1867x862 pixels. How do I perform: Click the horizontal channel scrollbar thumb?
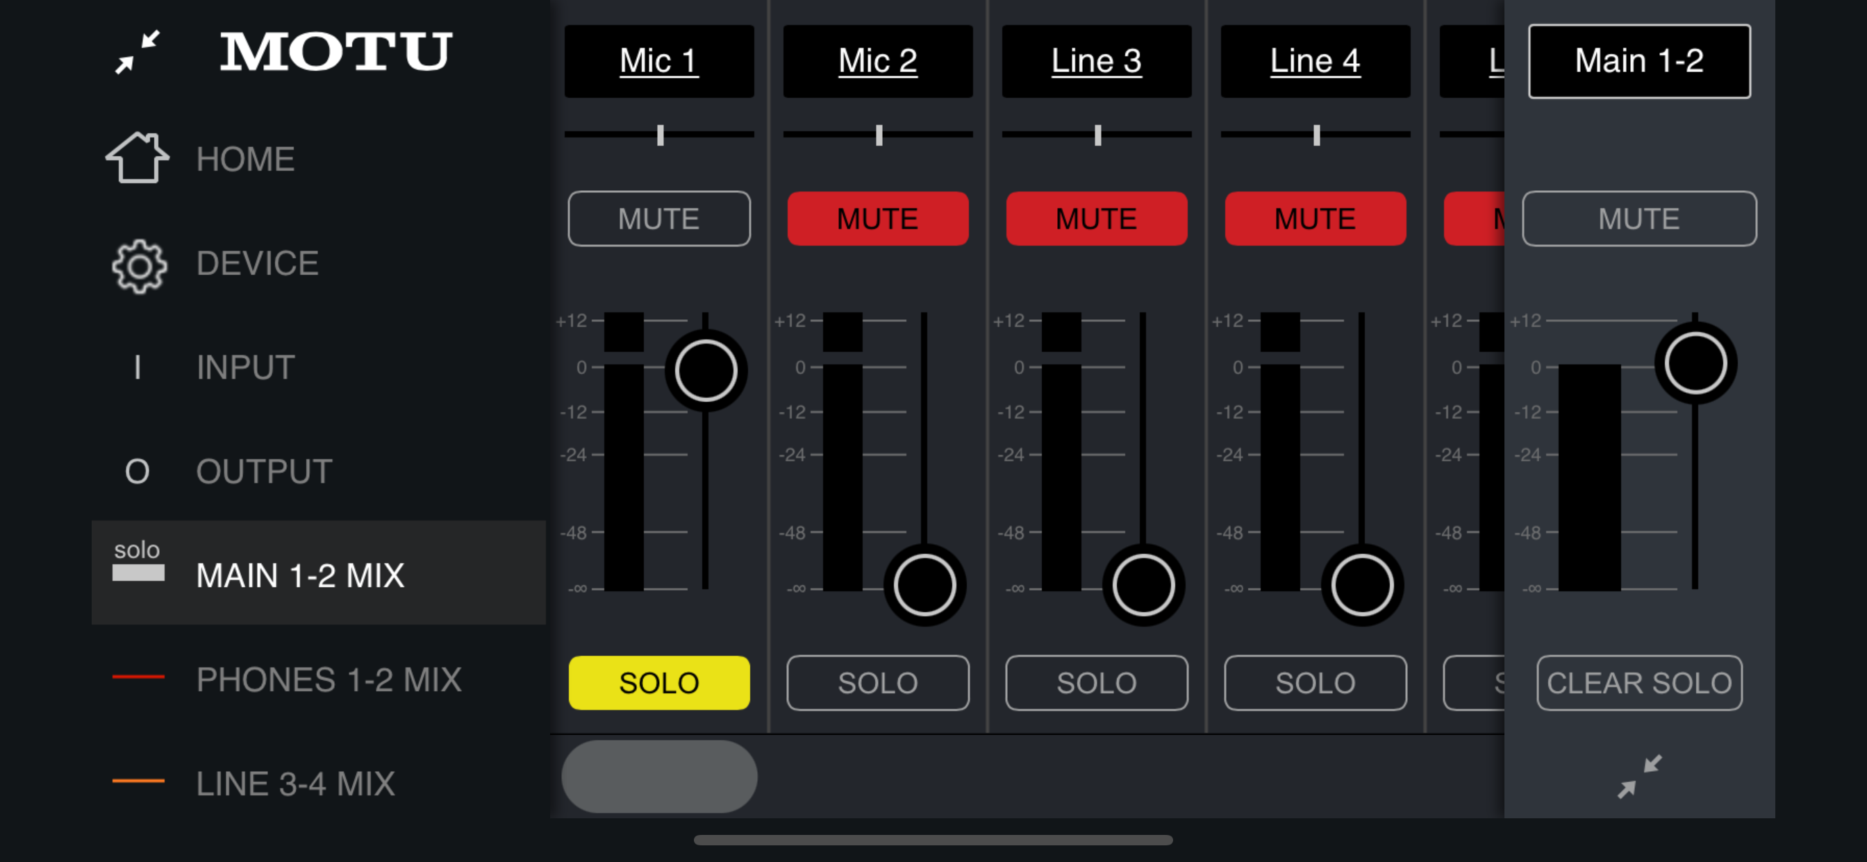point(660,776)
